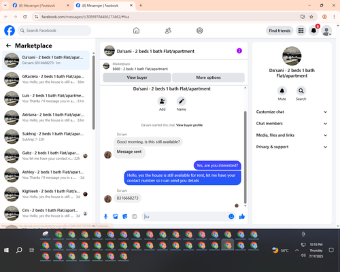Viewport: 340px width, 272px height.
Task: Open the View buyer profile link
Action: [x=189, y=125]
